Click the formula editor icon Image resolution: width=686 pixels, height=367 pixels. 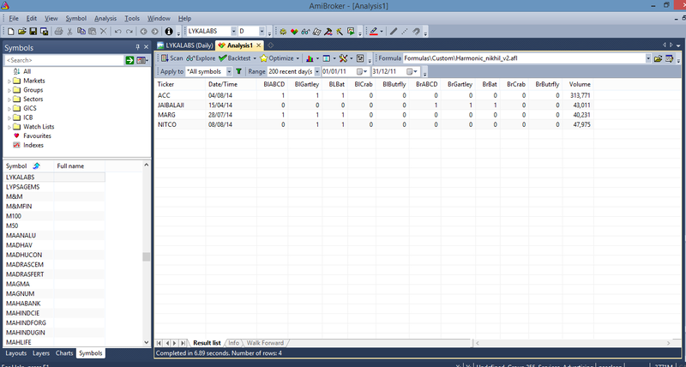(x=669, y=58)
